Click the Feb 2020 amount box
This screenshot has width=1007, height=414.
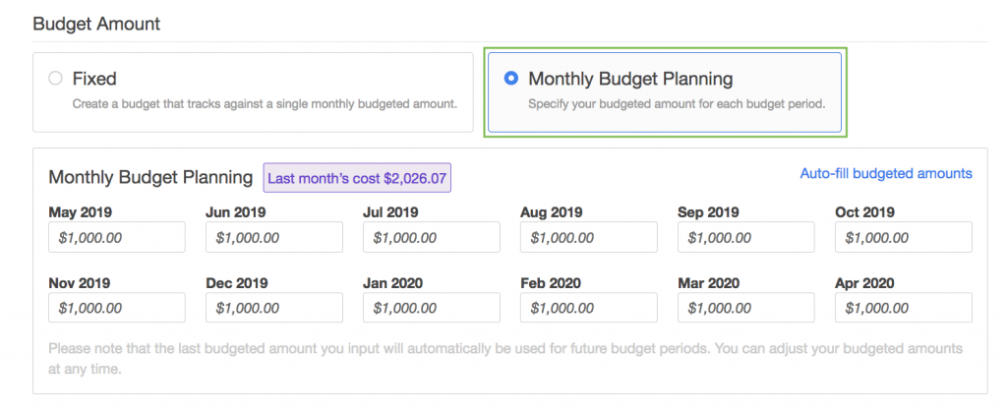click(x=589, y=308)
